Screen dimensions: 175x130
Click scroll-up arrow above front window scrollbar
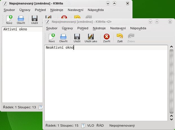(171, 47)
